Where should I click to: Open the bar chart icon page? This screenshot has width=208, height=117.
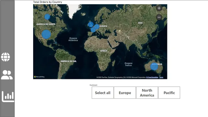[x=8, y=97]
